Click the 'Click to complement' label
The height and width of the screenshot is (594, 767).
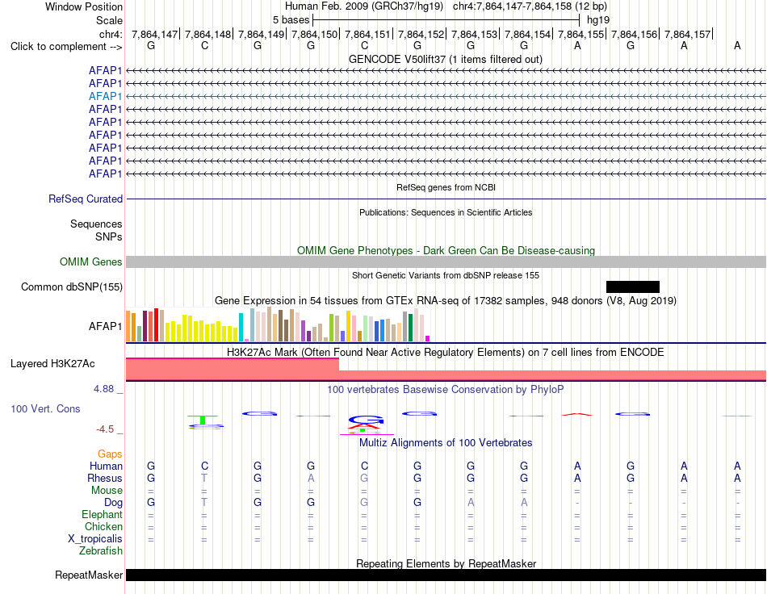point(66,47)
